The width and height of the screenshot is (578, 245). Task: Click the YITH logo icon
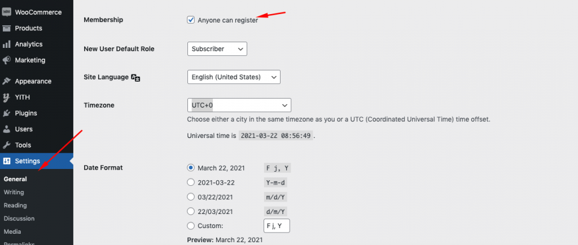[x=7, y=97]
